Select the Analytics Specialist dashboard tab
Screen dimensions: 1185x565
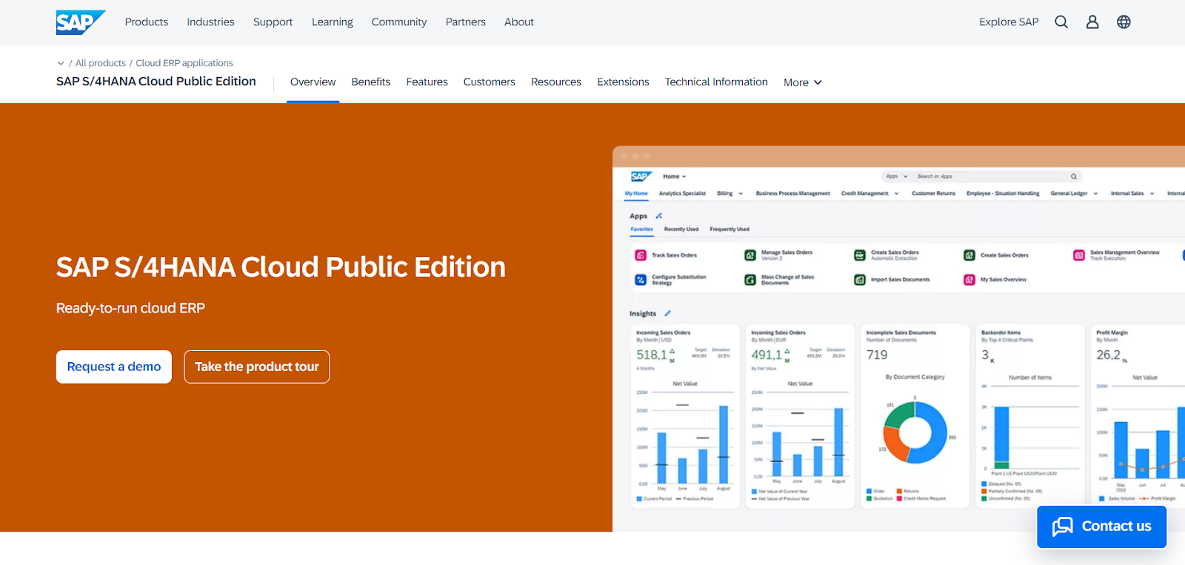coord(683,193)
